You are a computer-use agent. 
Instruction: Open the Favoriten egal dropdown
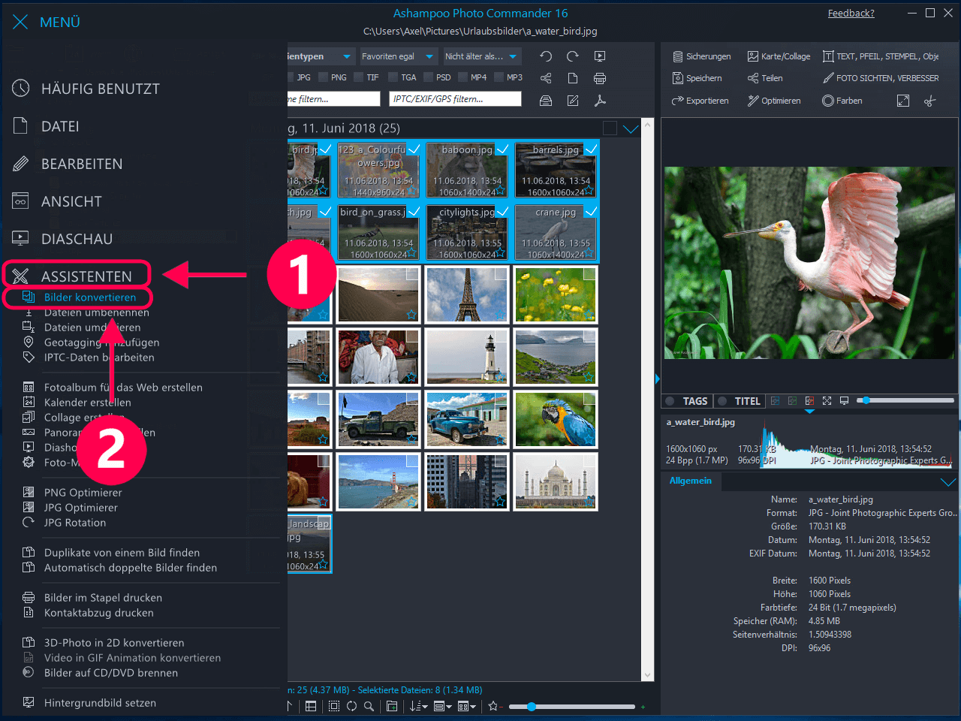pos(398,56)
